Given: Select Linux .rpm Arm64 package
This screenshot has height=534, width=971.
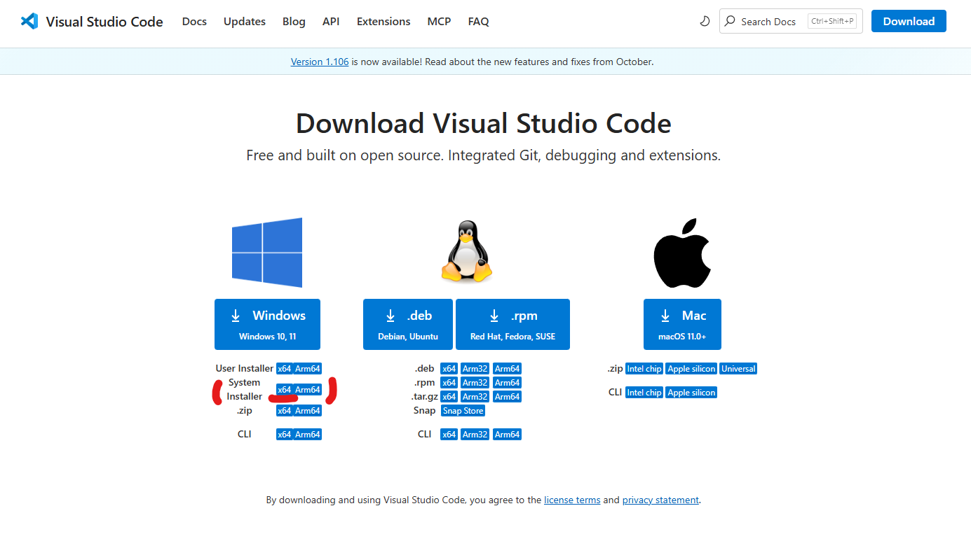Looking at the screenshot, I should [507, 383].
